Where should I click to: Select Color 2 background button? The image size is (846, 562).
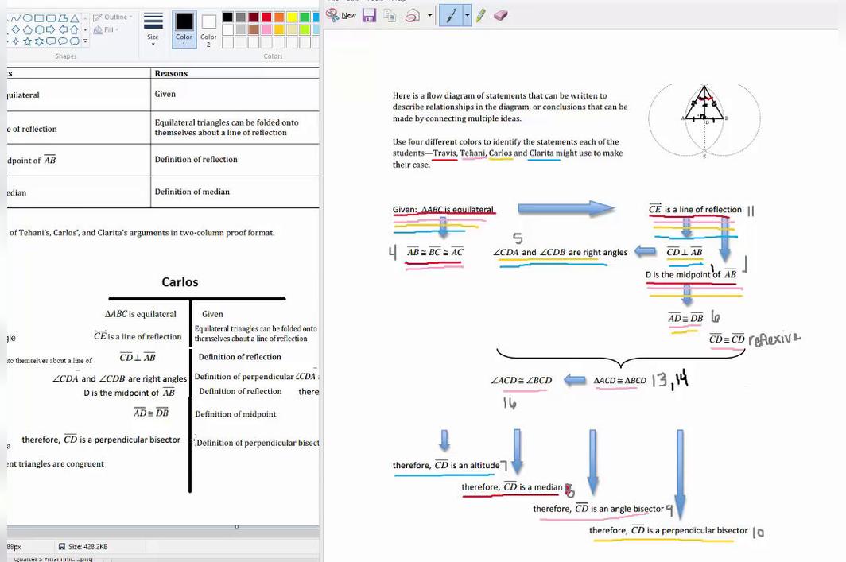[208, 29]
